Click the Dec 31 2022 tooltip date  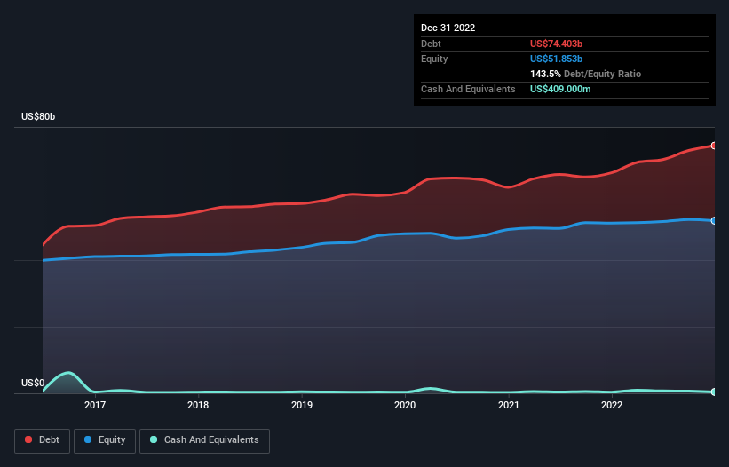point(448,28)
